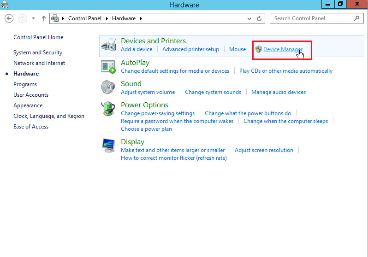Expand the address bar history dropdown

(x=249, y=18)
